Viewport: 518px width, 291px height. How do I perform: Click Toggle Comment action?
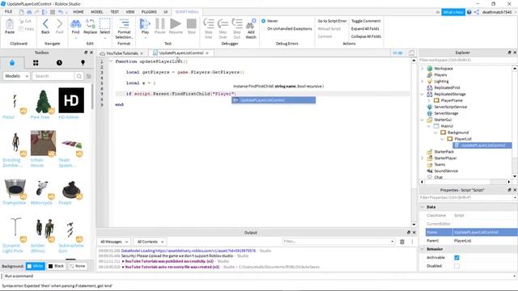click(x=366, y=21)
